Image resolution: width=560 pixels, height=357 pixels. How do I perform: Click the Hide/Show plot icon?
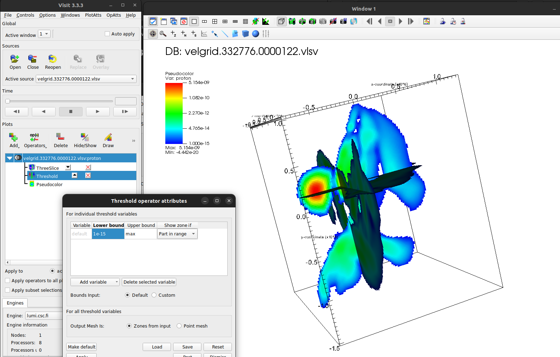[85, 138]
